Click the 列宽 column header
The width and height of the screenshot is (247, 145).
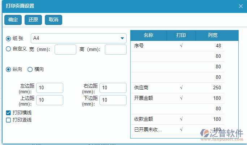(213, 35)
